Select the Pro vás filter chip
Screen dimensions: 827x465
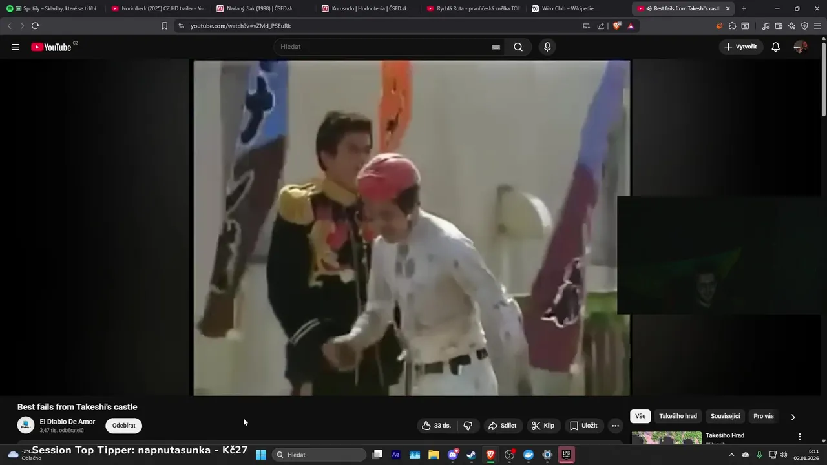[764, 416]
